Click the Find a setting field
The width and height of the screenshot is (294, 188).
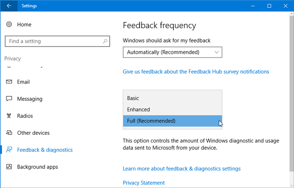[57, 41]
